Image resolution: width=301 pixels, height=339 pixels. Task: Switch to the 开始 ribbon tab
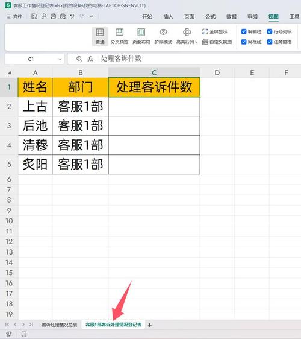click(x=147, y=17)
